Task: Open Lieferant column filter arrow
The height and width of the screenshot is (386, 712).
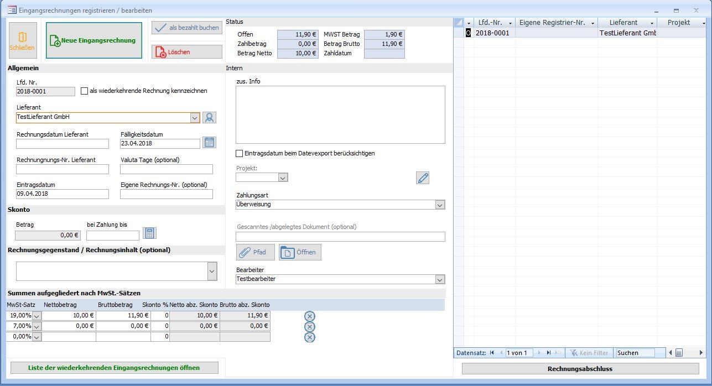Action: tap(652, 23)
